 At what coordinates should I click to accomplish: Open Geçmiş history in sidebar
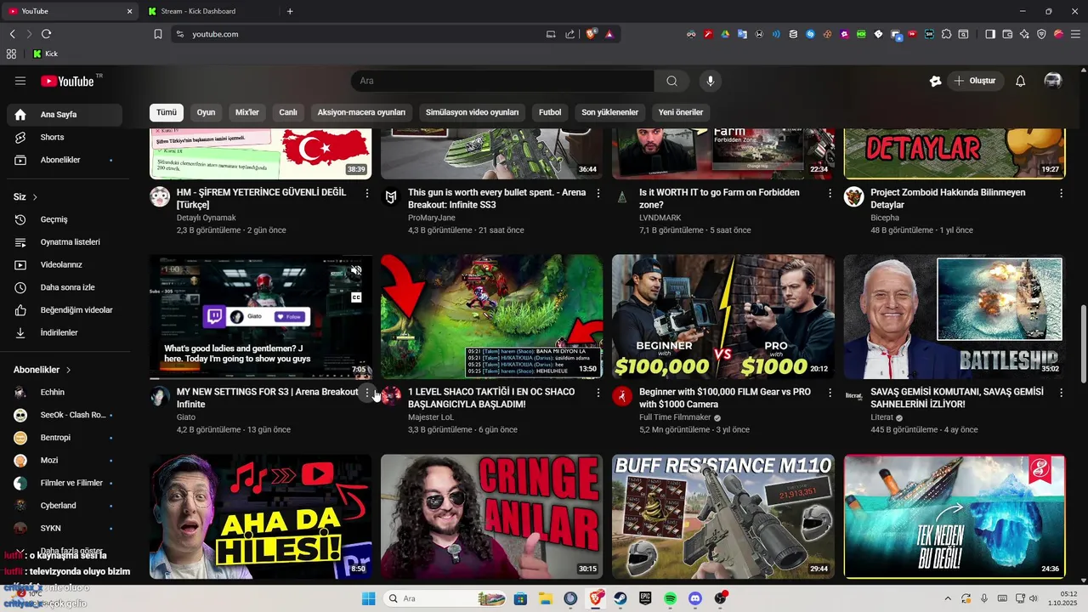65,219
